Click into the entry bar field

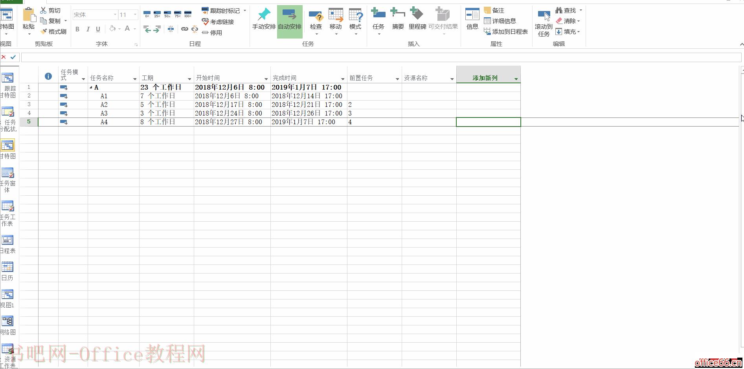point(381,57)
